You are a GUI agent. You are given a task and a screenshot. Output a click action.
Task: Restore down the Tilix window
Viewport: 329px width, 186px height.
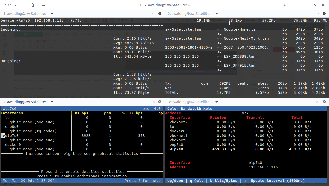[315, 5]
